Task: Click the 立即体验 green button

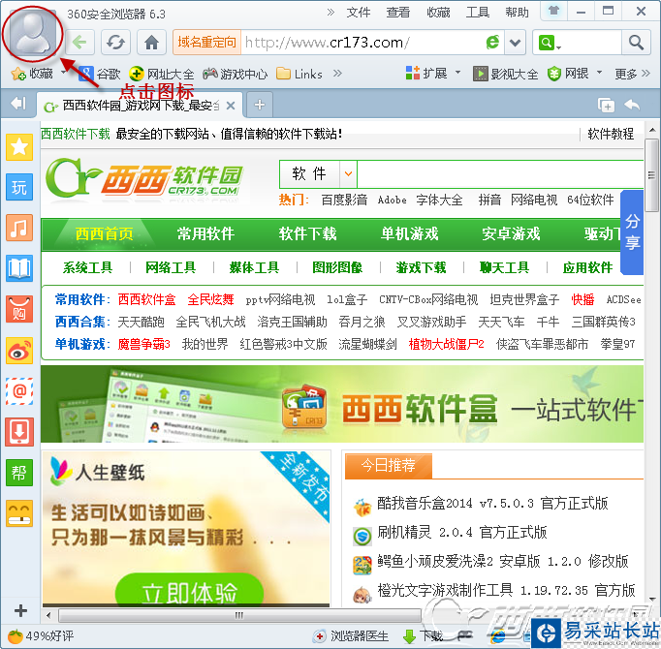Action: 189,592
